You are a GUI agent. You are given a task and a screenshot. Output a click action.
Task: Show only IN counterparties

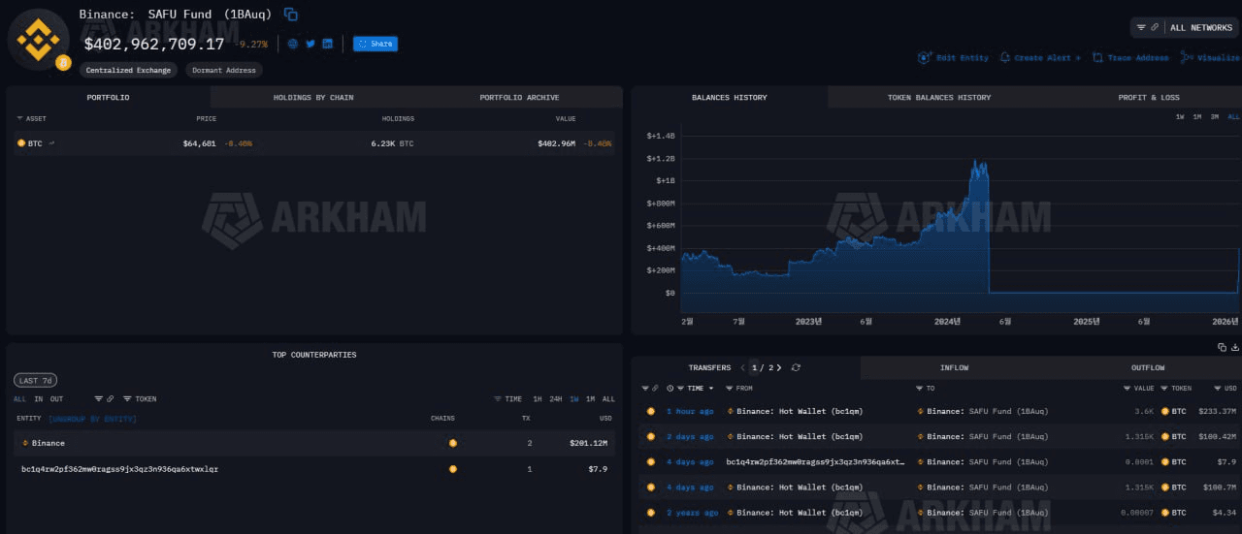tap(38, 399)
